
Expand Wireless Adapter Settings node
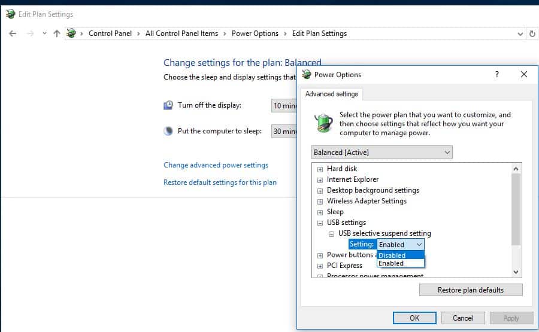(320, 202)
